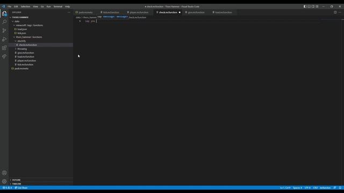Open load.json in the explorer
The height and width of the screenshot is (193, 344).
(x=22, y=29)
